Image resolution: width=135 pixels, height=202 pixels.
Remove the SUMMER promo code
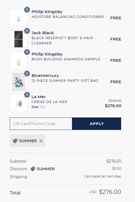[41, 141]
